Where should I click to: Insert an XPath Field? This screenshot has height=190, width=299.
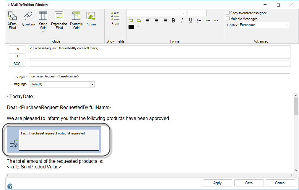pos(12,20)
